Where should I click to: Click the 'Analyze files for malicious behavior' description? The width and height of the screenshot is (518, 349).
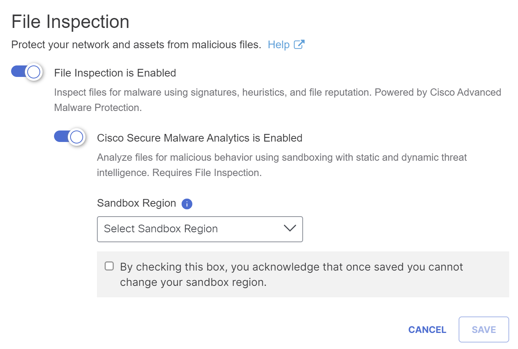coord(282,165)
